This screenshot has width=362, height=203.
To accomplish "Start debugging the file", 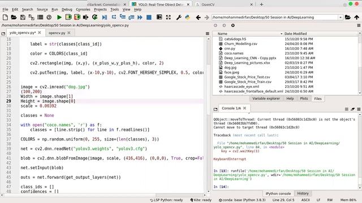I will point(105,17).
